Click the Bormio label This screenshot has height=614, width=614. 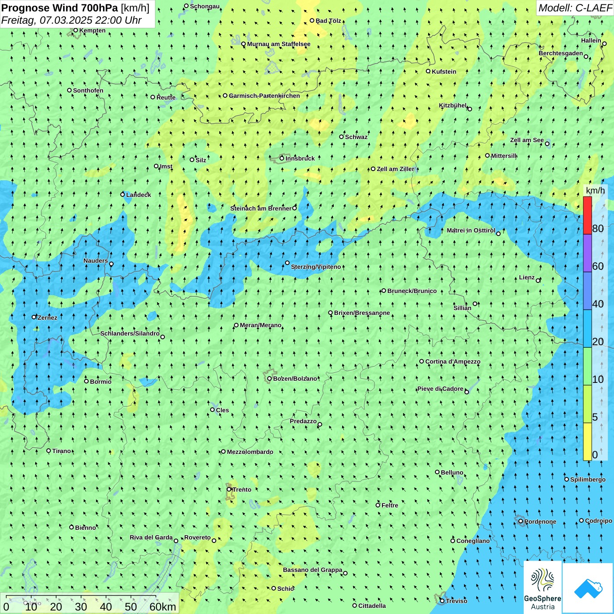(x=100, y=382)
